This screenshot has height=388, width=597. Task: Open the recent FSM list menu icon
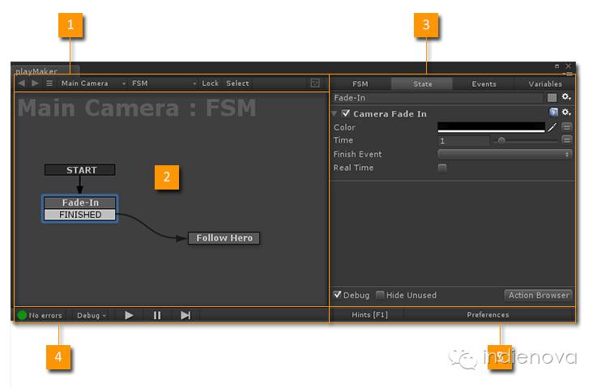point(49,83)
